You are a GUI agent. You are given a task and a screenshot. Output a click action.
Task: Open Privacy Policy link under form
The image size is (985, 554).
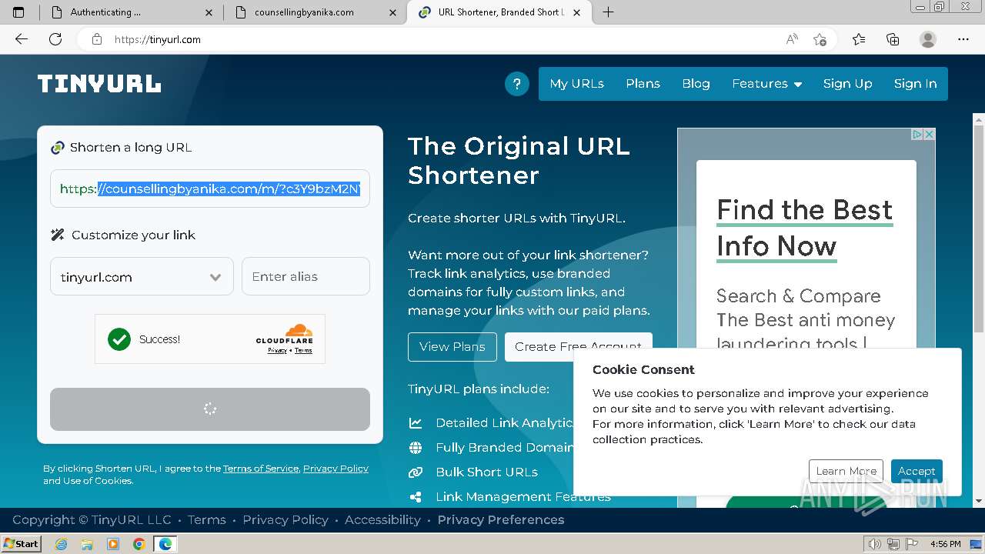[336, 469]
